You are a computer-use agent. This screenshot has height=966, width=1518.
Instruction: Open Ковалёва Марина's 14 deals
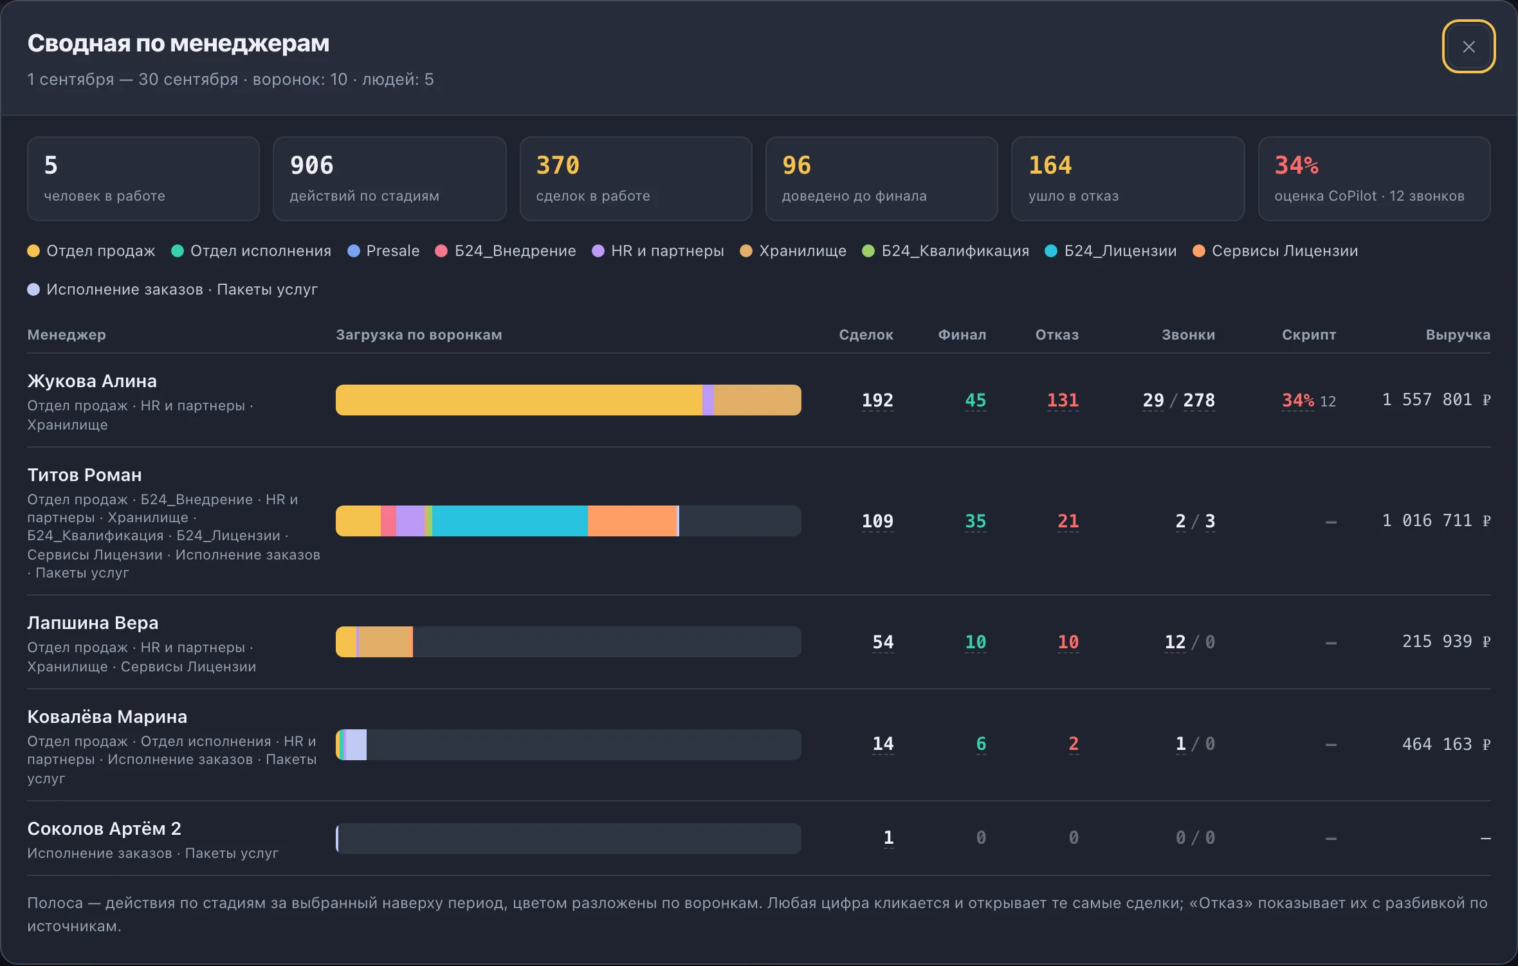(883, 743)
